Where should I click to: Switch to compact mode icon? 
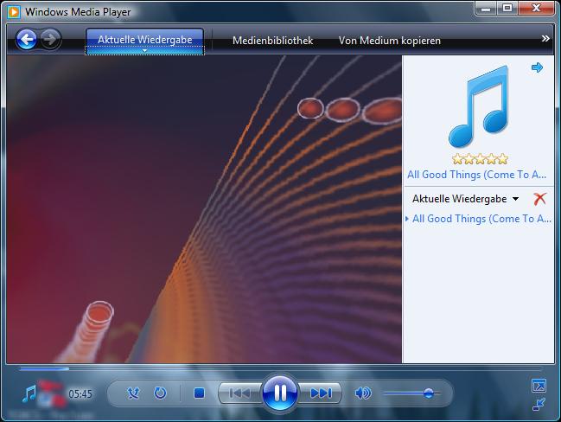pyautogui.click(x=539, y=403)
